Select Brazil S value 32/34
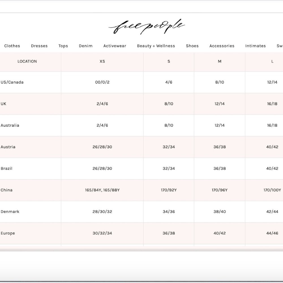 (x=169, y=168)
